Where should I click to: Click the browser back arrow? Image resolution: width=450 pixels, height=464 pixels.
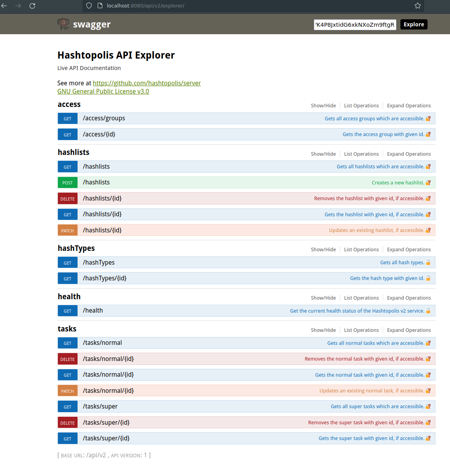click(4, 6)
